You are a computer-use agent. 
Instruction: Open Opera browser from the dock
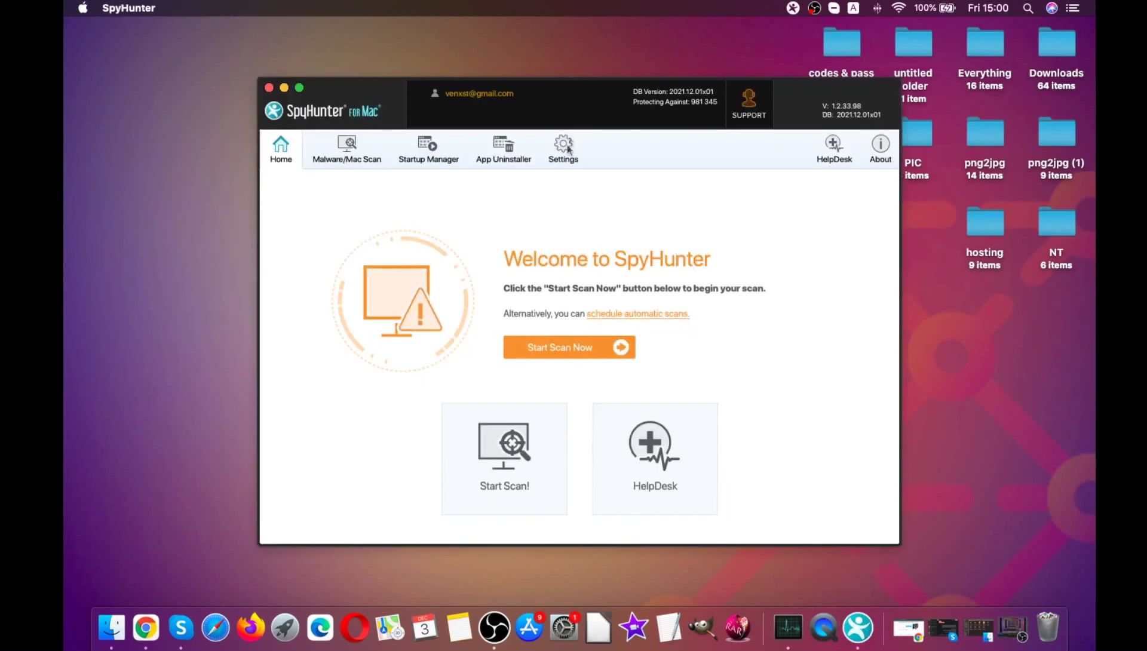355,627
